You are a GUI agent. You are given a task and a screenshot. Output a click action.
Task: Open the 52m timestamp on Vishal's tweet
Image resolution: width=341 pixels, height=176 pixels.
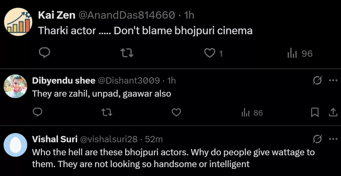[x=154, y=139]
